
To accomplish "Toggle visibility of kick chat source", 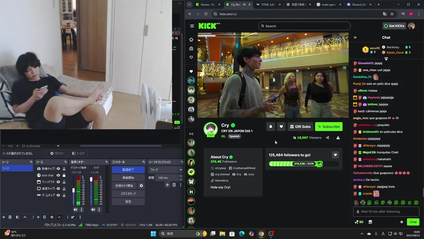I will pos(58,175).
